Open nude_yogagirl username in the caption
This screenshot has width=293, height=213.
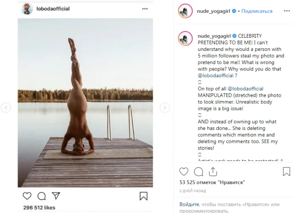214,36
